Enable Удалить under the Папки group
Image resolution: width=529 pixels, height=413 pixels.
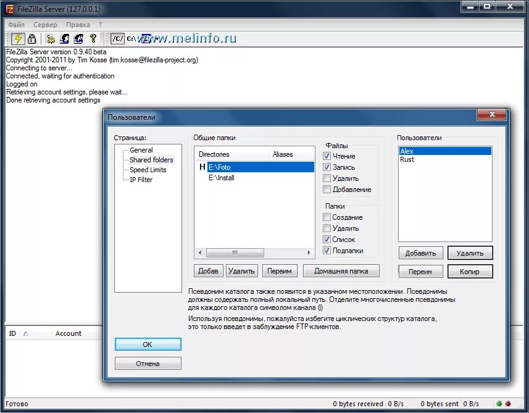tap(327, 228)
